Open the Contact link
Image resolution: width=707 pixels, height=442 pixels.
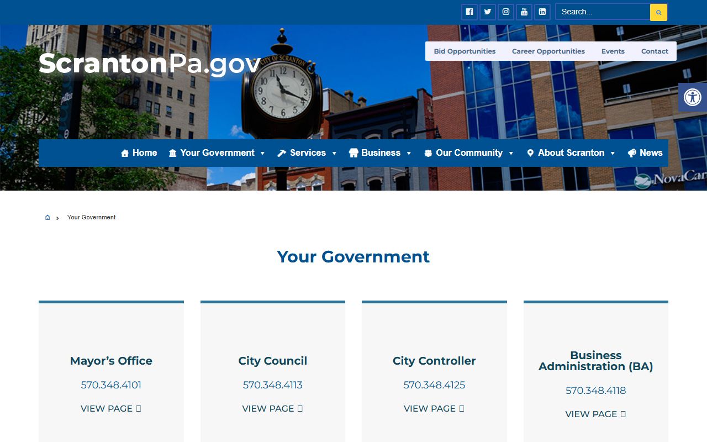[655, 51]
